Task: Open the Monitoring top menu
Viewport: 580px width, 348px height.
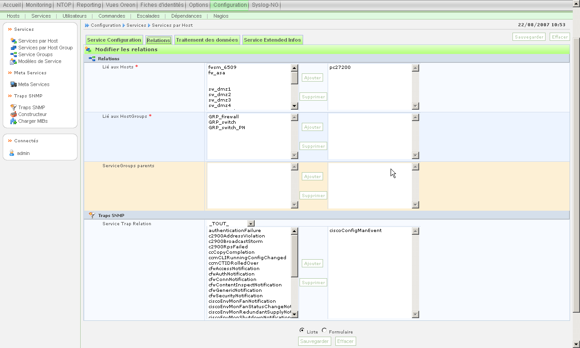Action: tap(39, 5)
